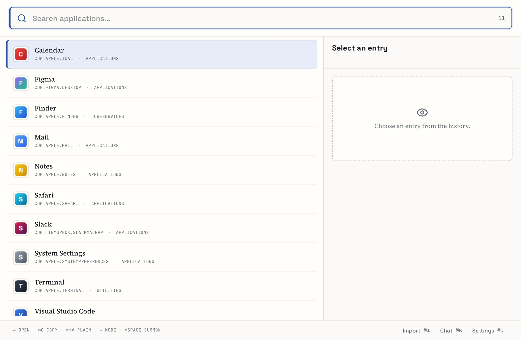This screenshot has width=521, height=340.
Task: Click UTILITIES label on Terminal row
Action: pos(109,290)
